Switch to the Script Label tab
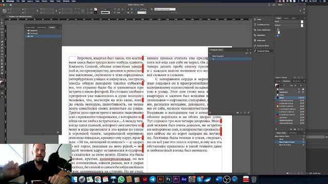Viewport: 328px width, 184px height. (30, 27)
